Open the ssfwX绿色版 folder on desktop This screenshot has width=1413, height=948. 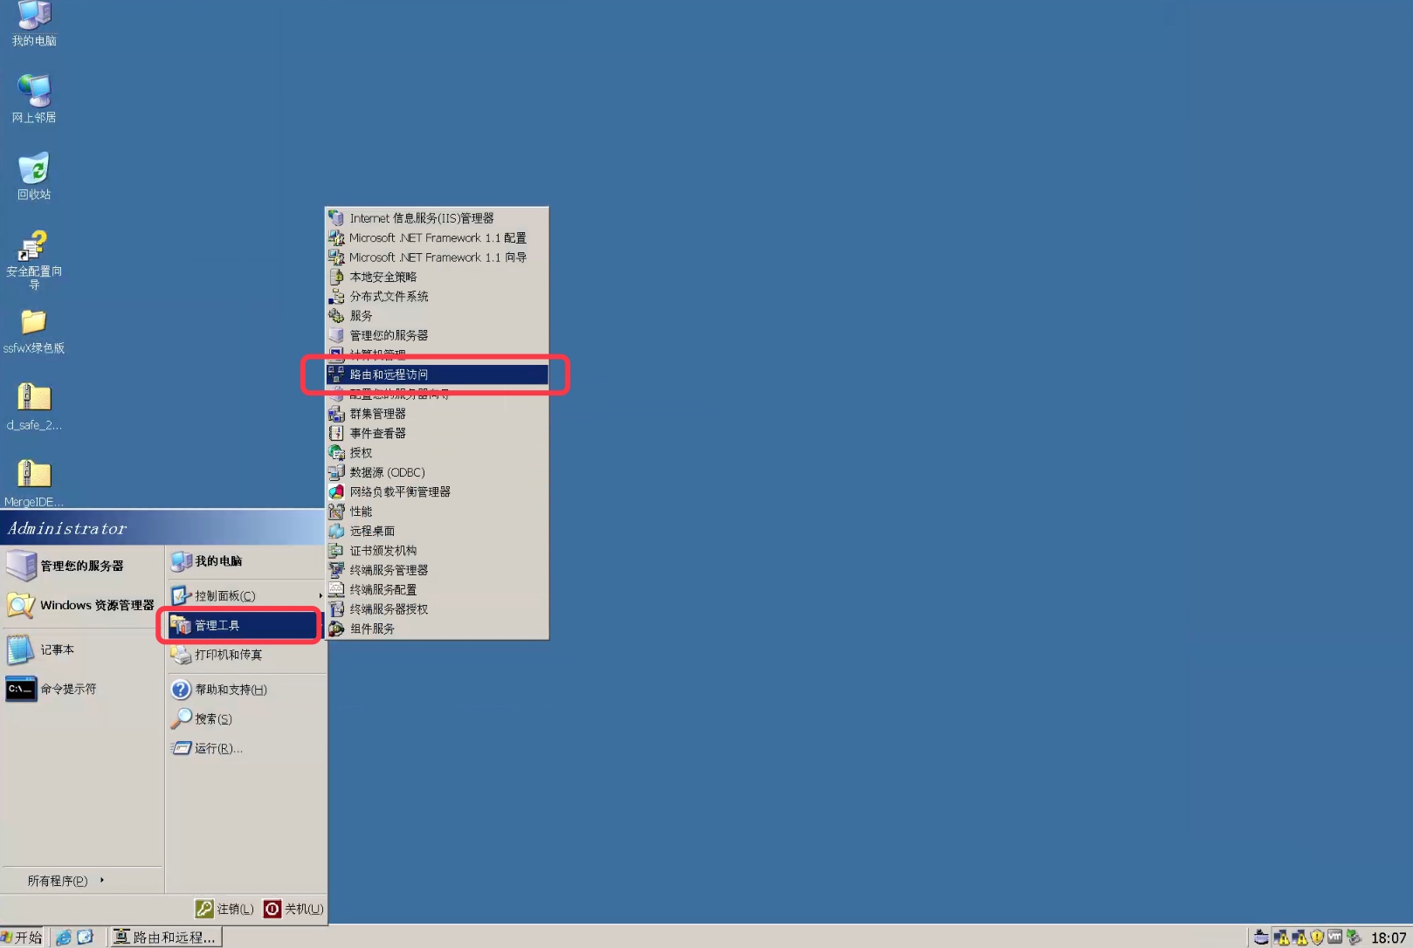[x=34, y=332]
